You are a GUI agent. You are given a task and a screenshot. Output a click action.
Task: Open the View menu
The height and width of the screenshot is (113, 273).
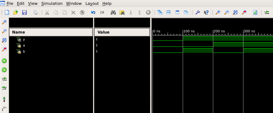(33, 4)
